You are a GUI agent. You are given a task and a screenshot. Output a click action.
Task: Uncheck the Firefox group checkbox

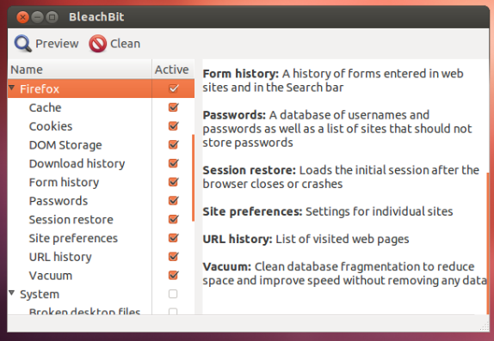pos(173,88)
